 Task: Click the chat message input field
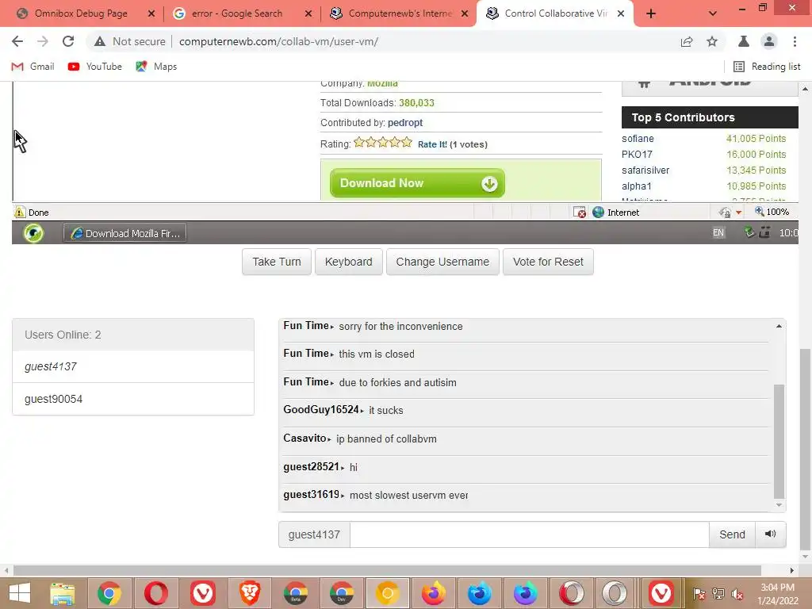point(529,534)
